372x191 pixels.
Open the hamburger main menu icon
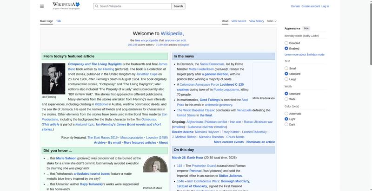click(42, 6)
